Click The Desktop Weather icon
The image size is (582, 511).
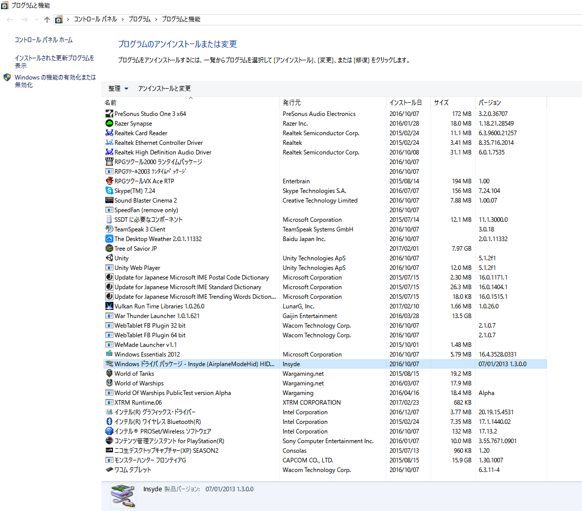coord(109,239)
